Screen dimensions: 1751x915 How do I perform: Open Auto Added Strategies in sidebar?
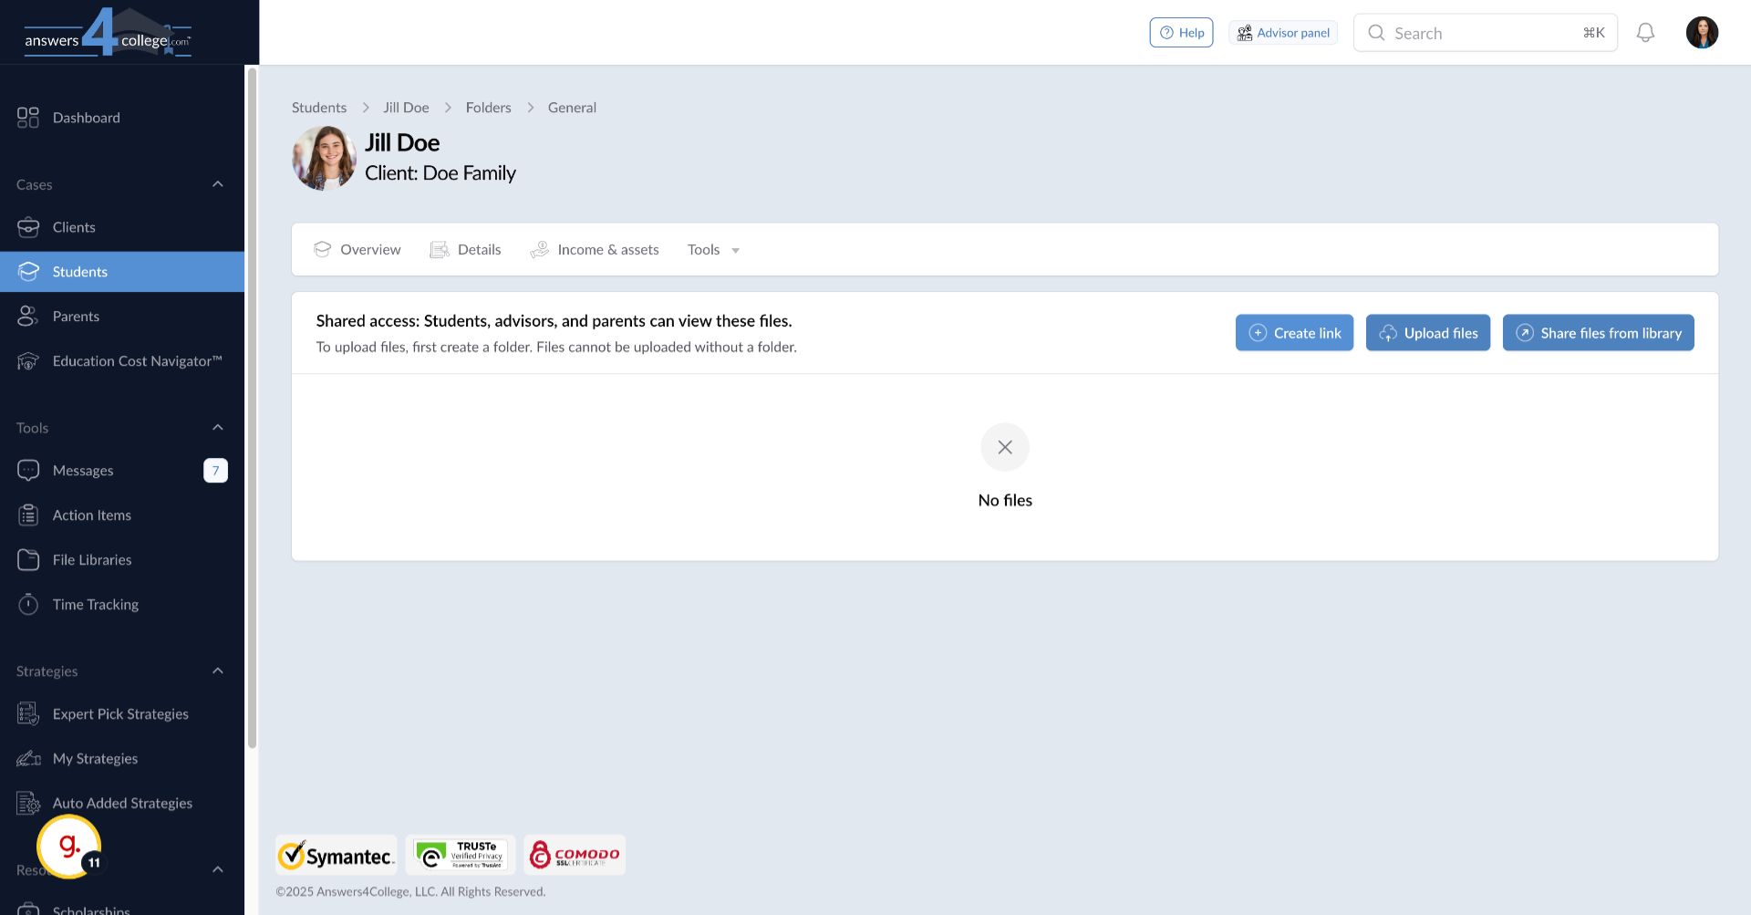[x=122, y=804]
